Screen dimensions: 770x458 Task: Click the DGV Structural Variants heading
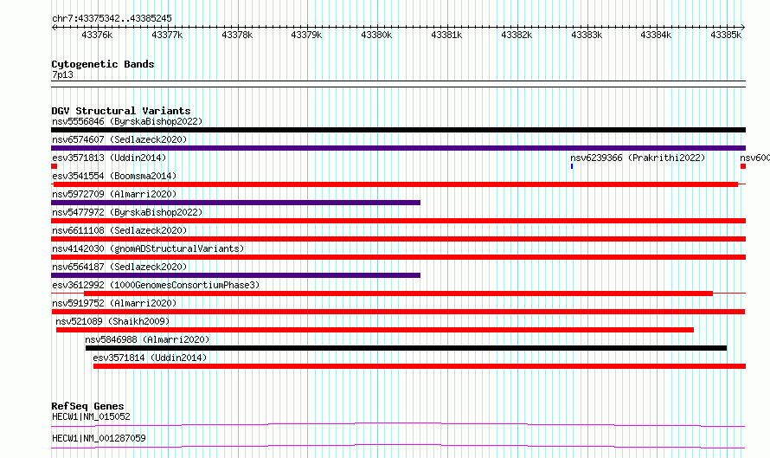tap(121, 111)
